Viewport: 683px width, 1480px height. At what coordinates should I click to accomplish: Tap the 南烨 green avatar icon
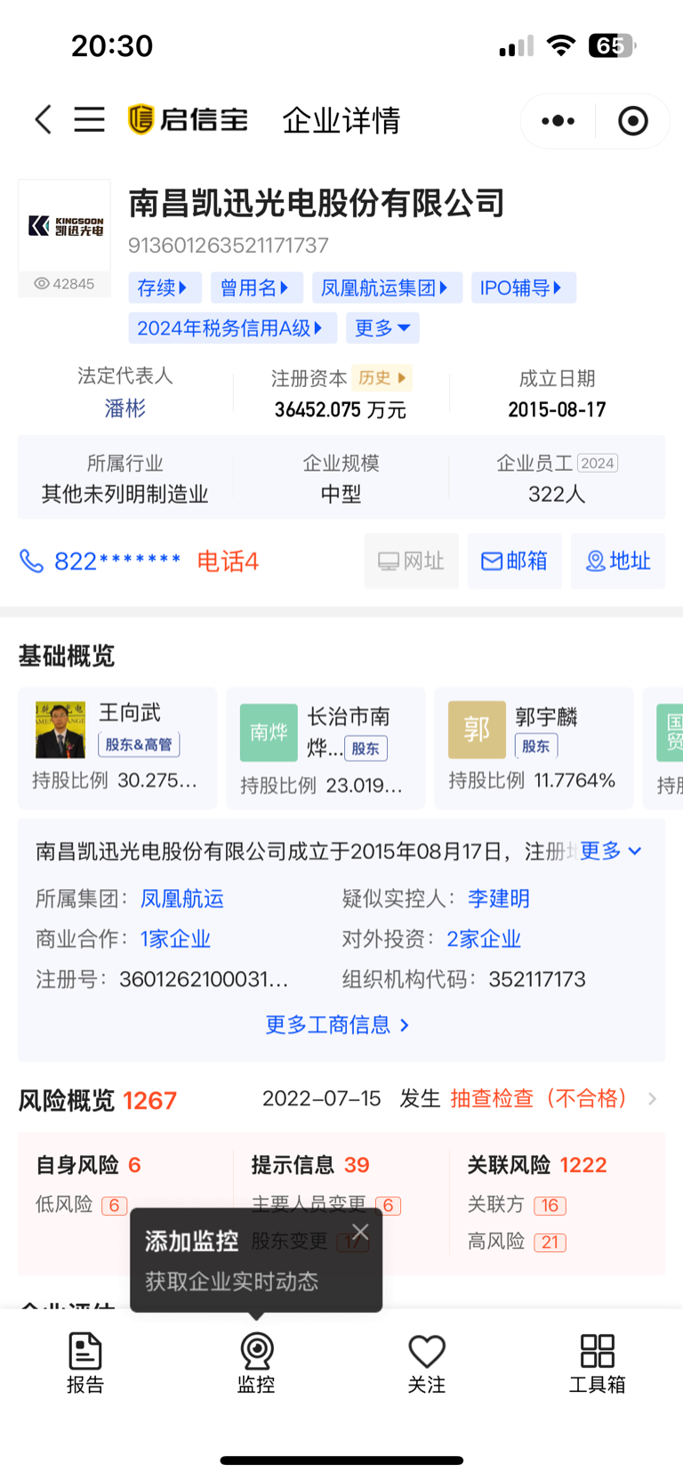(269, 732)
